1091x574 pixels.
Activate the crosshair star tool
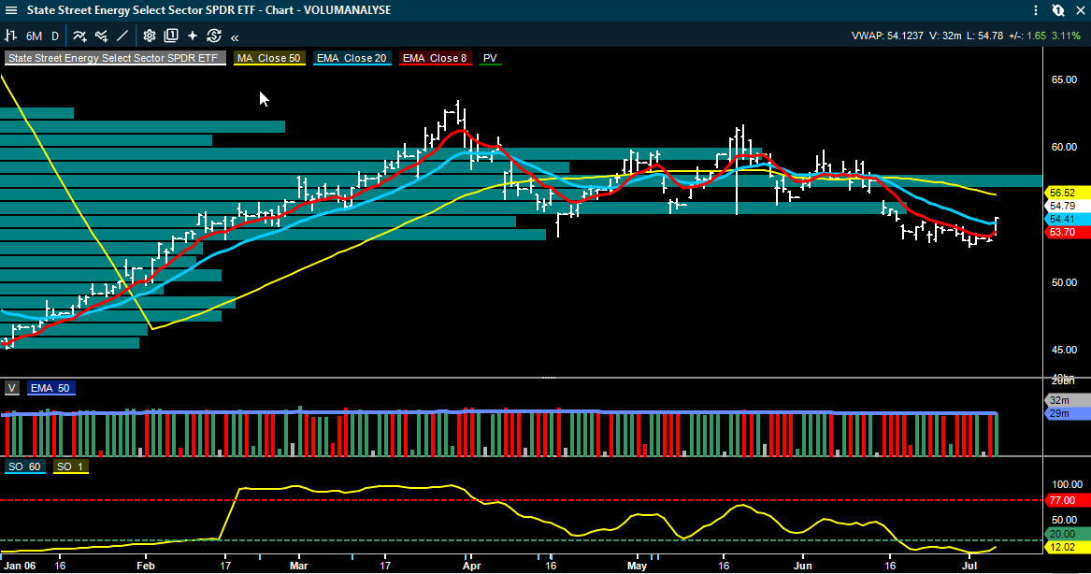[192, 36]
